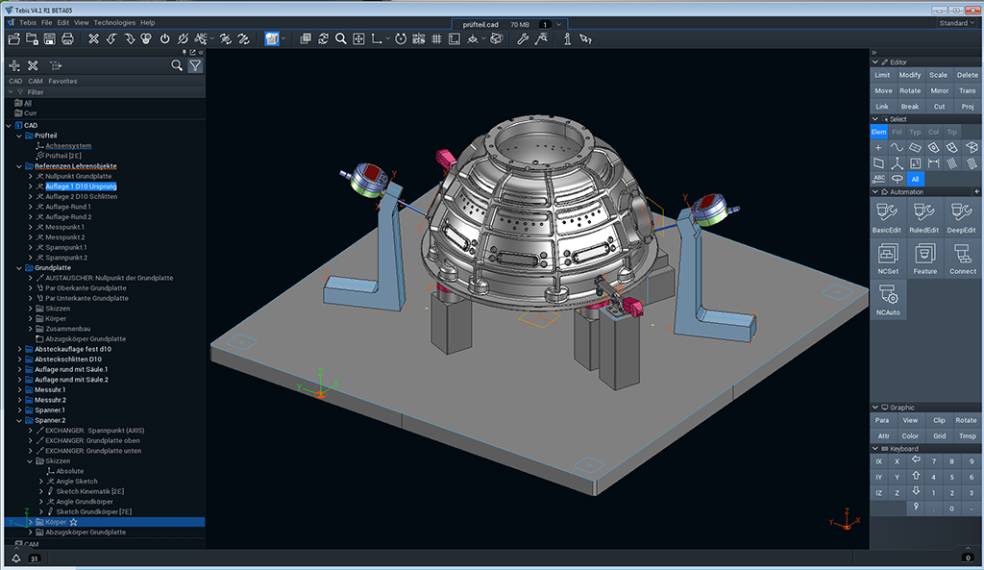Click the help pointer with question mark icon
The height and width of the screenshot is (570, 984).
585,38
